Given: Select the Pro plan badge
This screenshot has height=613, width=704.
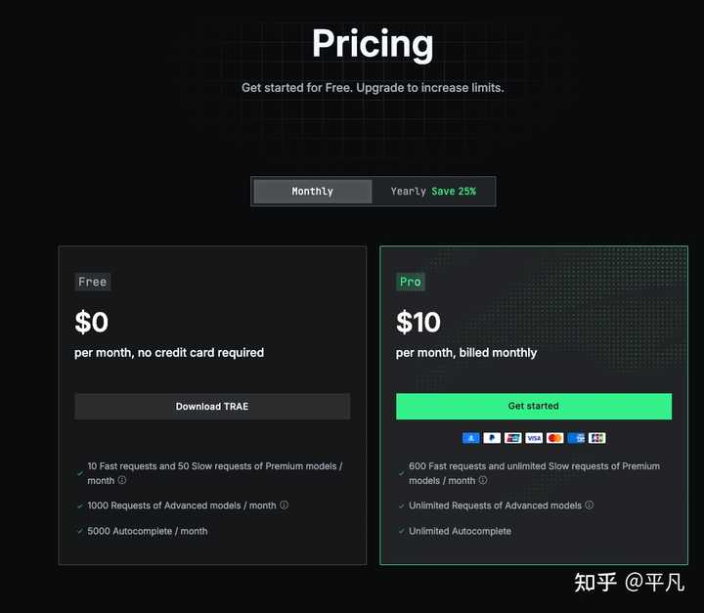Looking at the screenshot, I should coord(411,282).
